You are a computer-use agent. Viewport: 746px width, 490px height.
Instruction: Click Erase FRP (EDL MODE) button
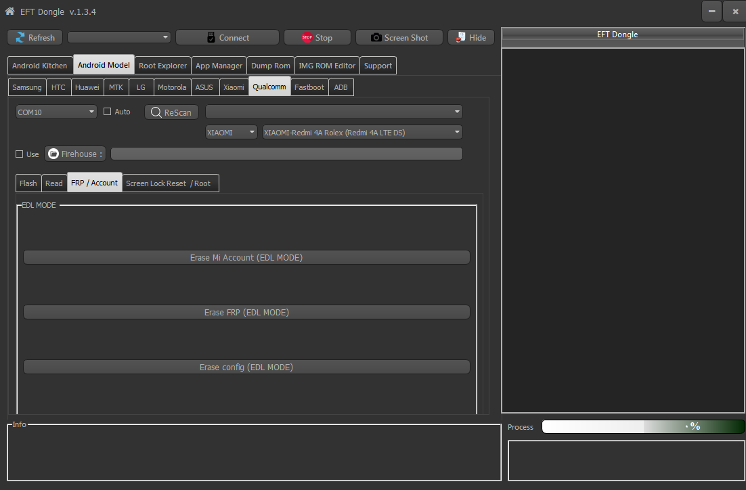pos(246,312)
